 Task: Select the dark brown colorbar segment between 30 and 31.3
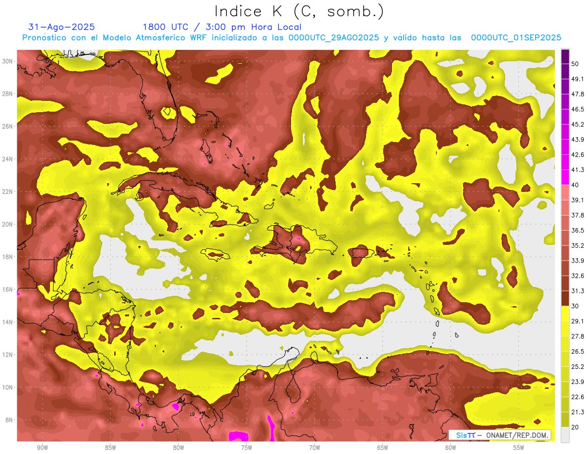tap(565, 298)
